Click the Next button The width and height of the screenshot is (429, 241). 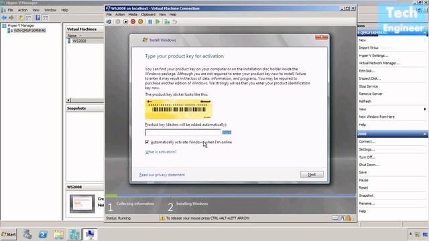tap(312, 174)
